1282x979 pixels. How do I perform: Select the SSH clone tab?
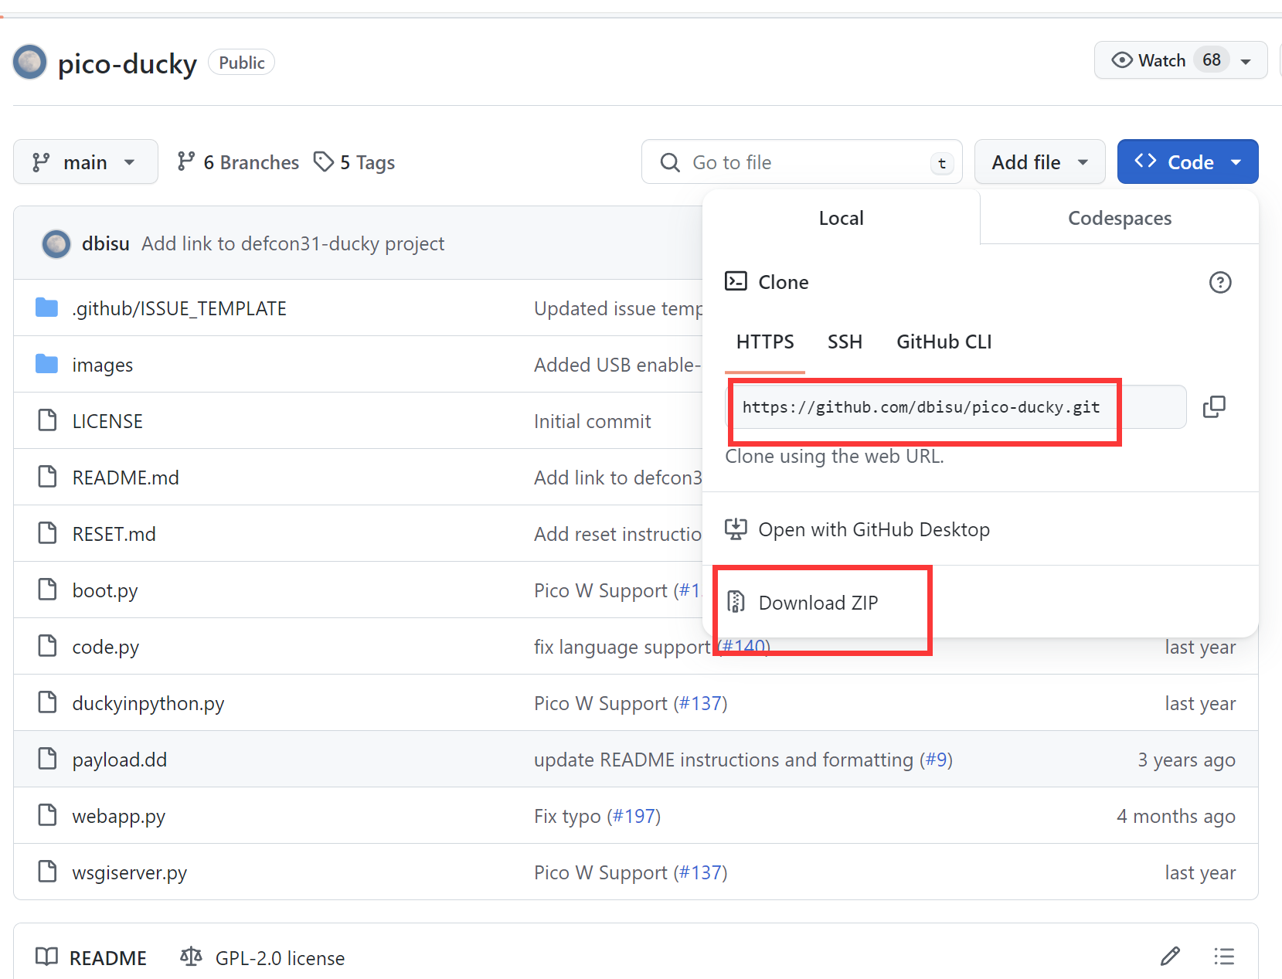pos(845,342)
